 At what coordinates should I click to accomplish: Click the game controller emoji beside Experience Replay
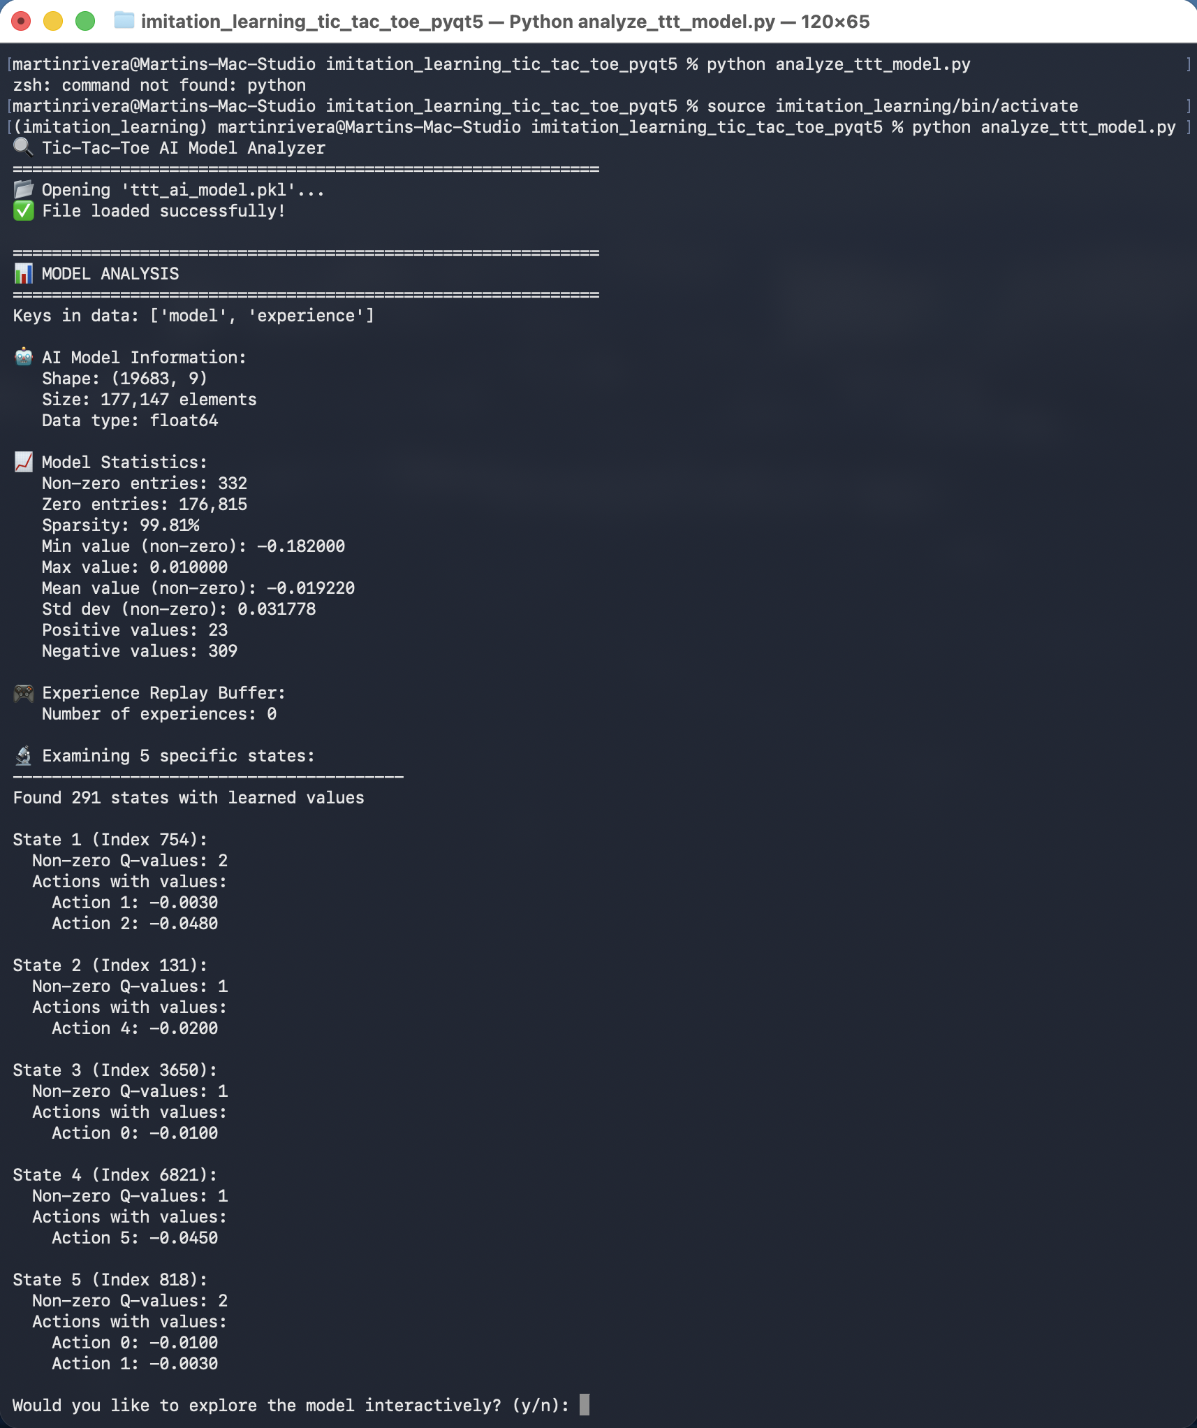[23, 692]
